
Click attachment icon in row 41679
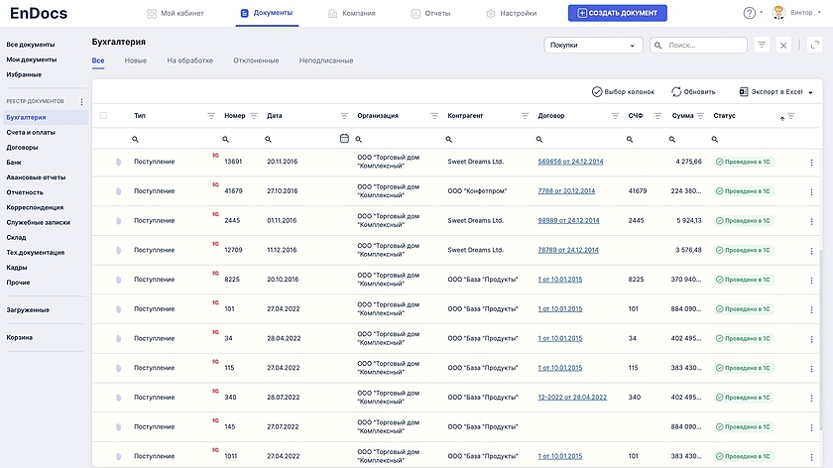pyautogui.click(x=118, y=191)
